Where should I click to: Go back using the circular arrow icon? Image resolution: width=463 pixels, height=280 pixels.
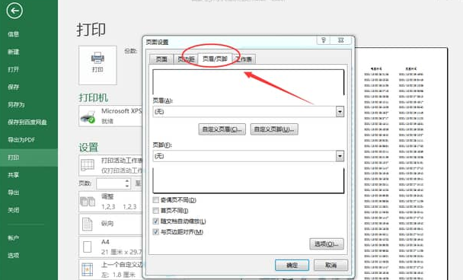[14, 11]
